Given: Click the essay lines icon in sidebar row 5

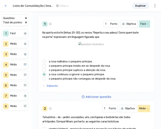Looking at the screenshot, I should click(x=25, y=75).
